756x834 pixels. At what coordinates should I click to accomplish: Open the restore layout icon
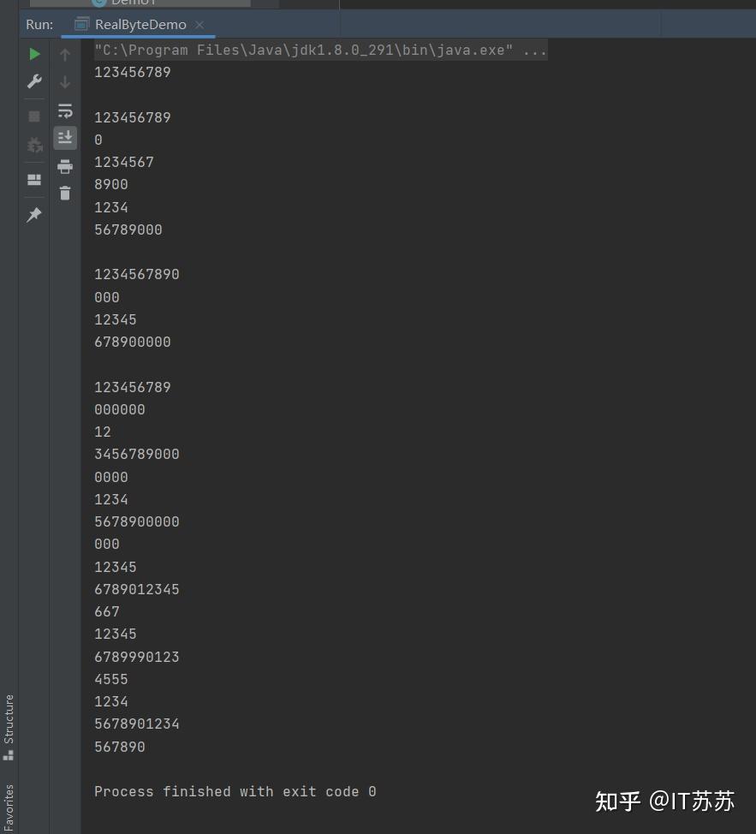pyautogui.click(x=34, y=179)
